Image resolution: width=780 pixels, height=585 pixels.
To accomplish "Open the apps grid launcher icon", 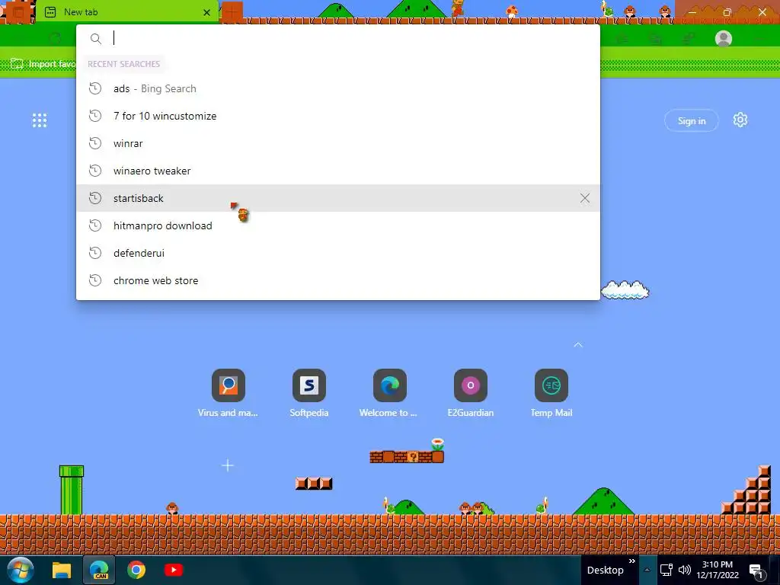I will point(40,120).
